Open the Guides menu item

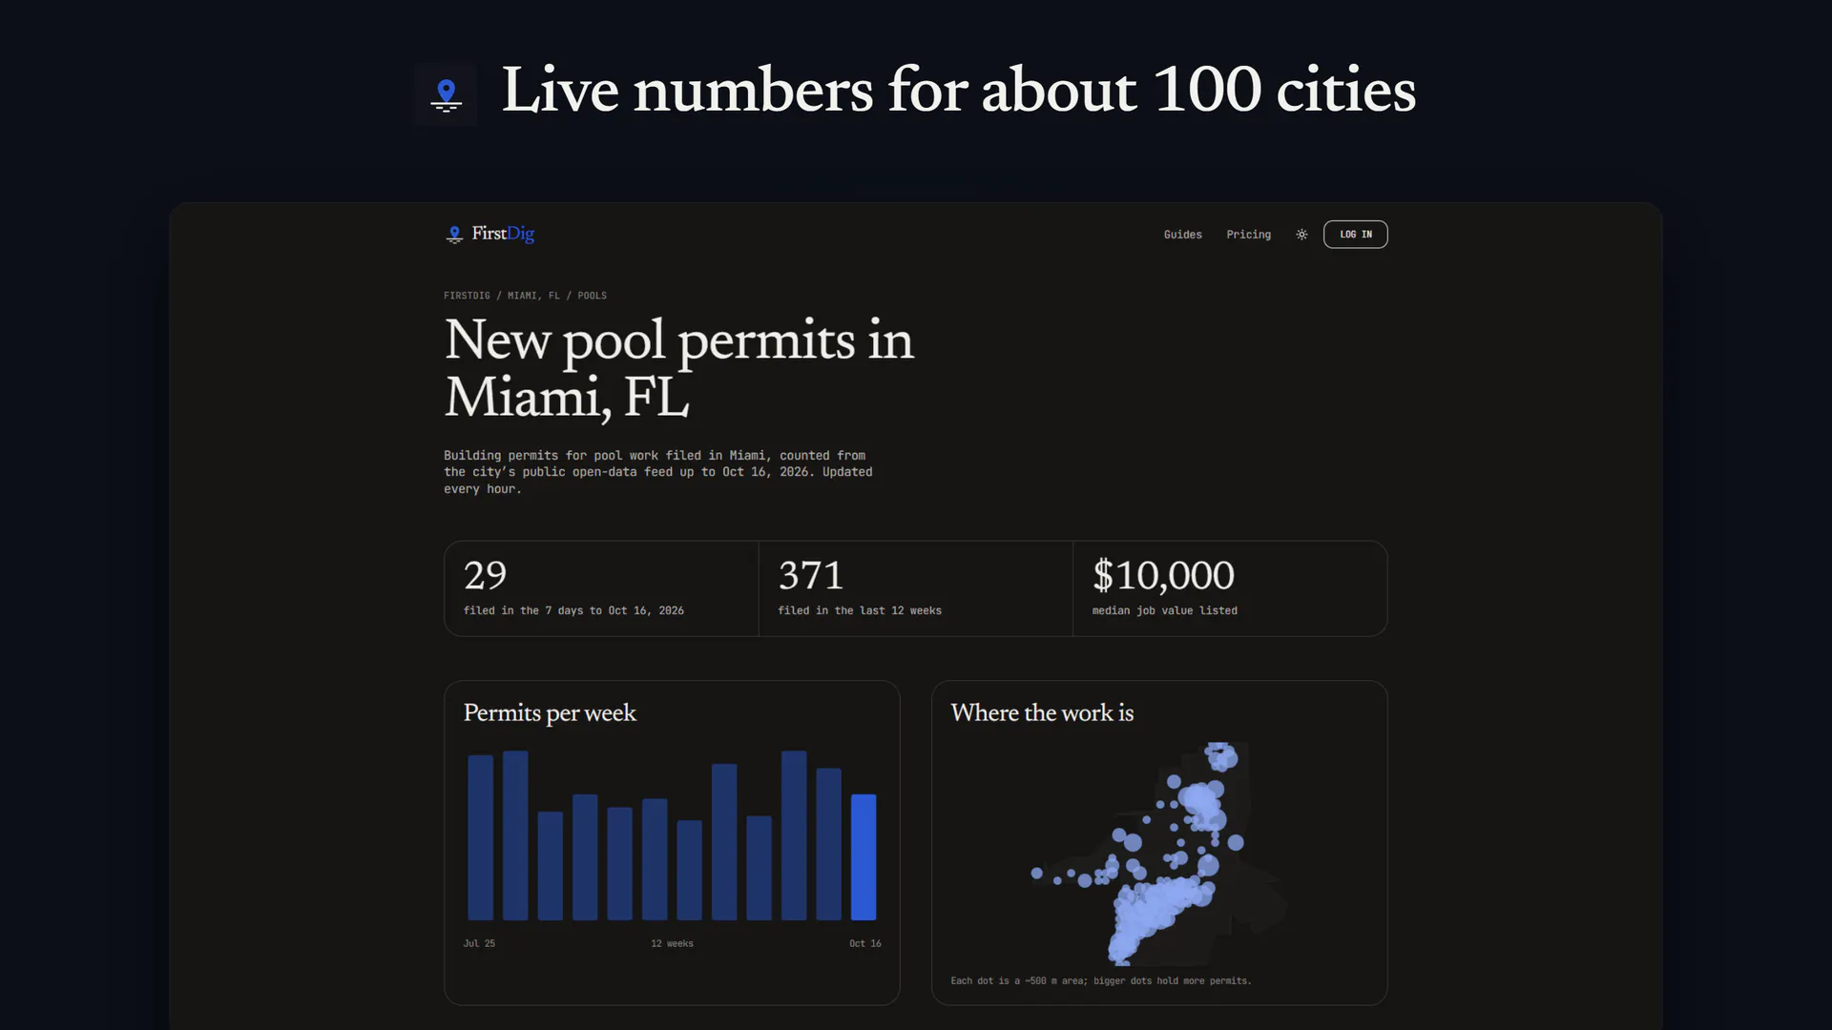pos(1182,235)
